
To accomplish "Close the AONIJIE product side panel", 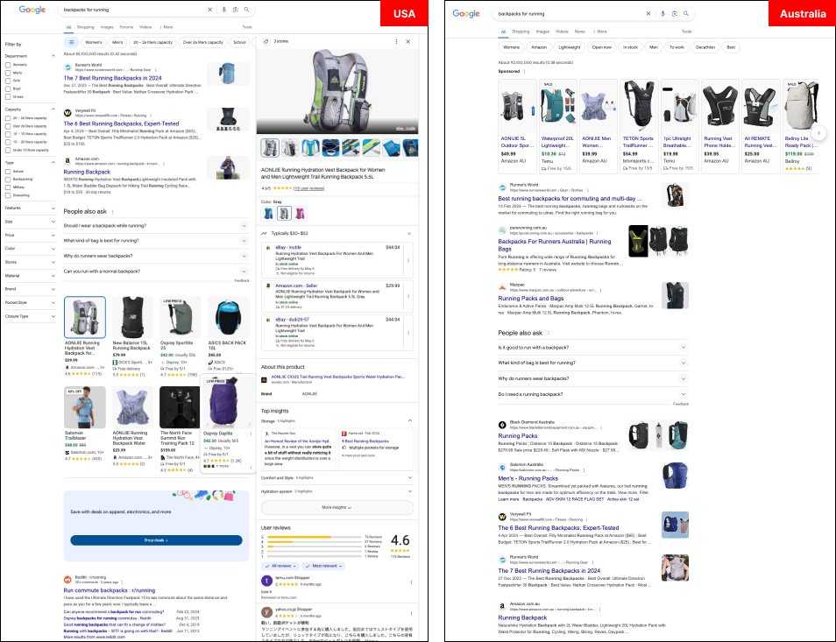I will (x=407, y=41).
